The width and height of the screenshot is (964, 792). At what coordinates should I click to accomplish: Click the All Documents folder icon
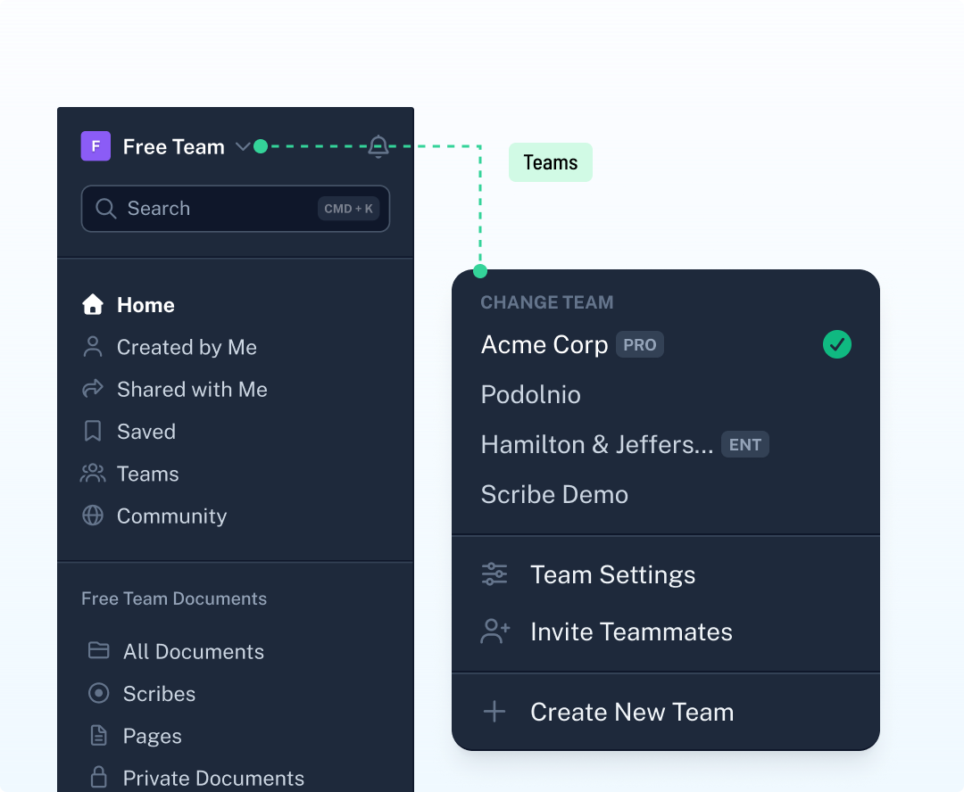98,651
